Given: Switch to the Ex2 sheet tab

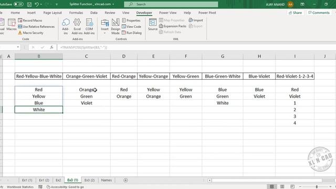Looking at the screenshot, I should pyautogui.click(x=58, y=180).
